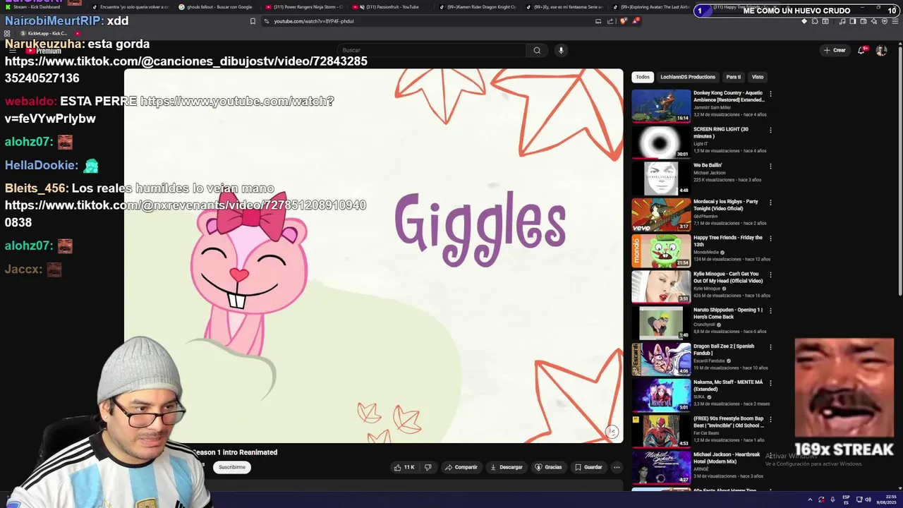Click the bookmark icon beside address bar
Viewport: 903px width, 508px height.
[253, 21]
